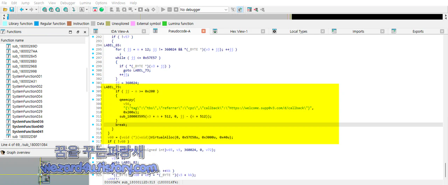Screen dimensions: 448x185
Task: Select function sub_1800027AA in list
Action: tap(24, 51)
